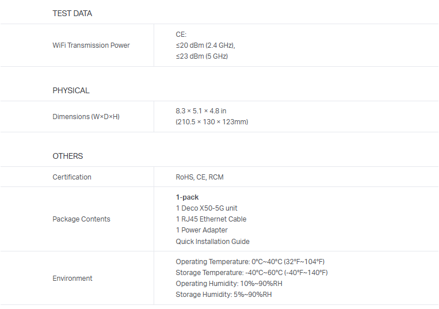Select the 1 Deco X50-5G unit line
The width and height of the screenshot is (439, 309).
point(207,208)
